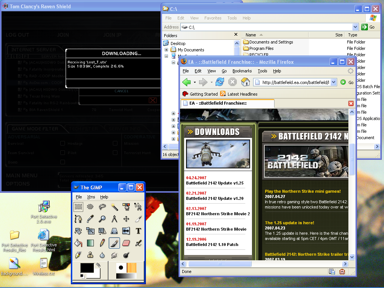Click Latest Headlines bookmark

[x=239, y=94]
